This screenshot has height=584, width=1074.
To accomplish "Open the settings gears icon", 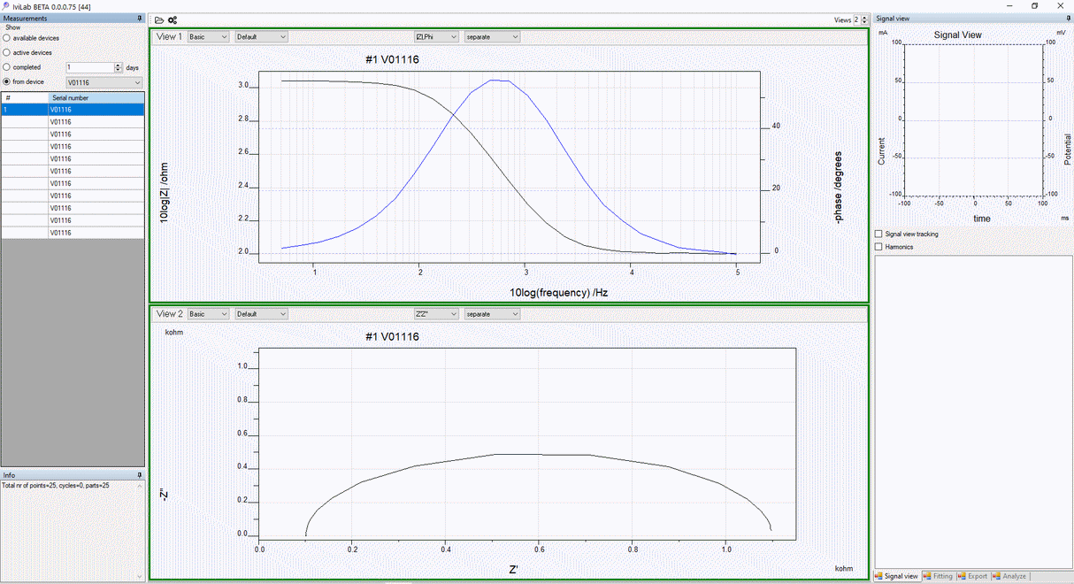I will pyautogui.click(x=173, y=20).
